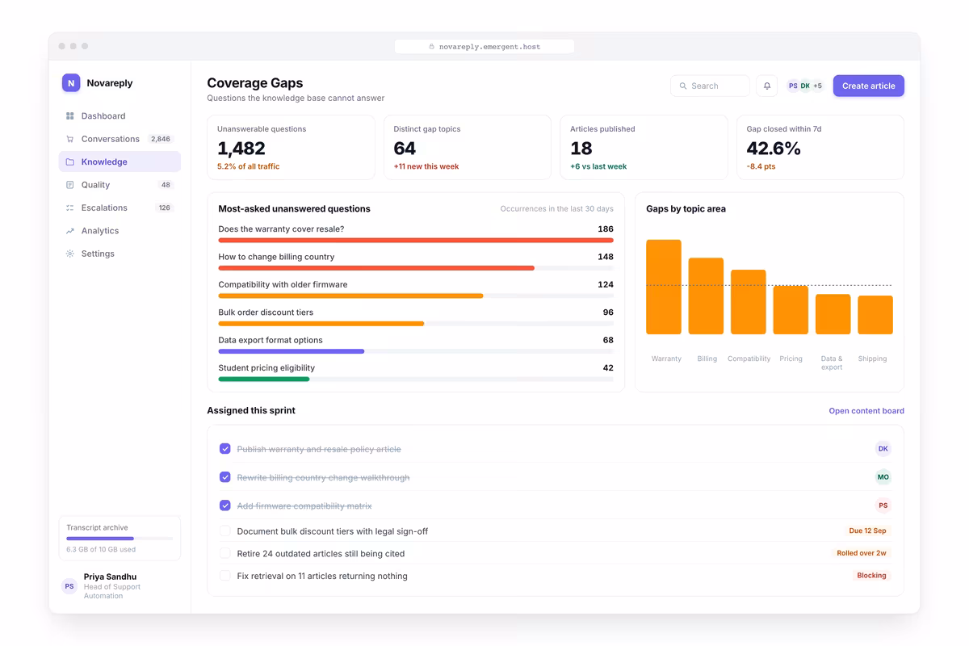Check Fix retrieval on 11 articles task
Viewport: 969px width, 646px height.
225,576
